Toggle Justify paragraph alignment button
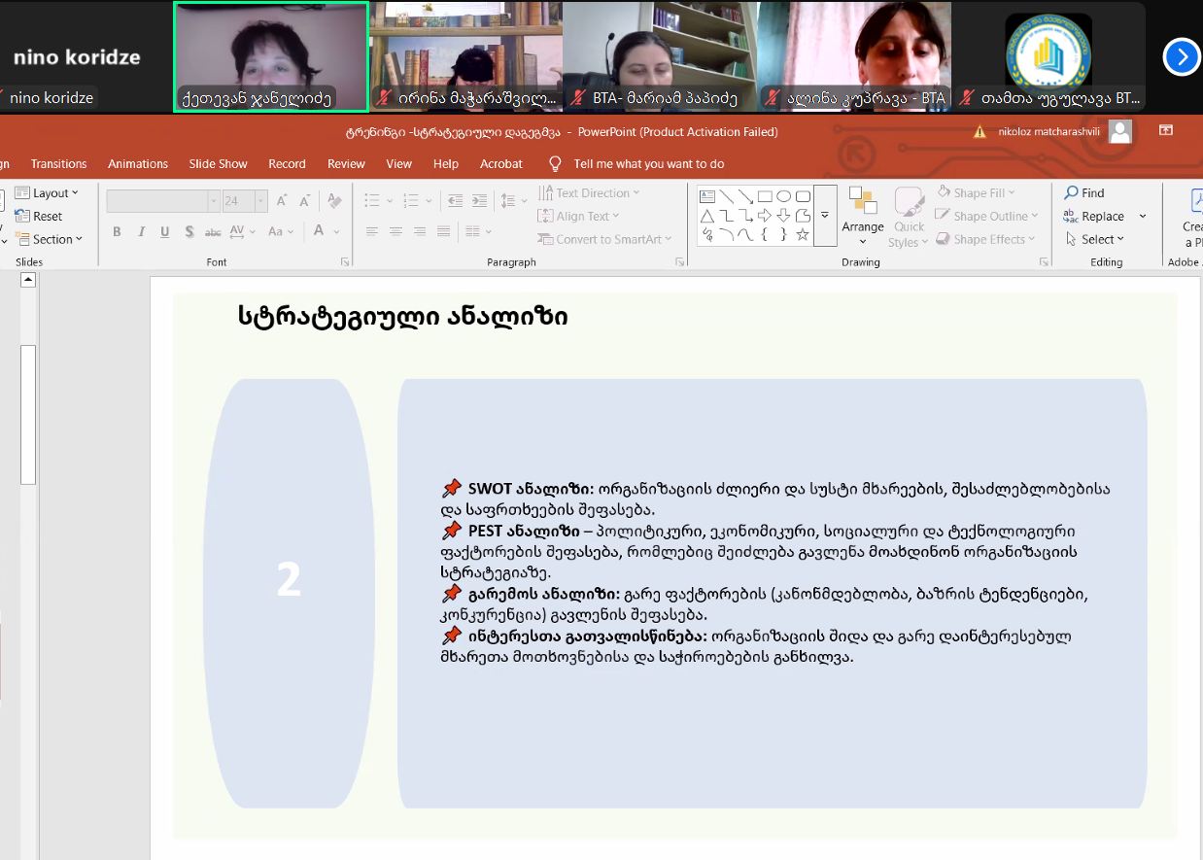 point(444,231)
